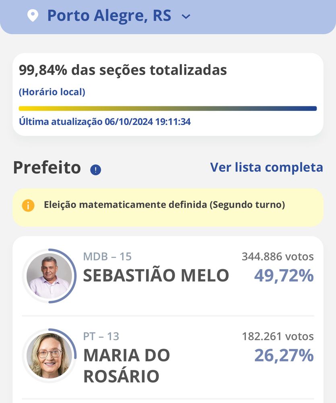Open Ver lista completa link
Screen dimensions: 336x403
click(x=266, y=168)
